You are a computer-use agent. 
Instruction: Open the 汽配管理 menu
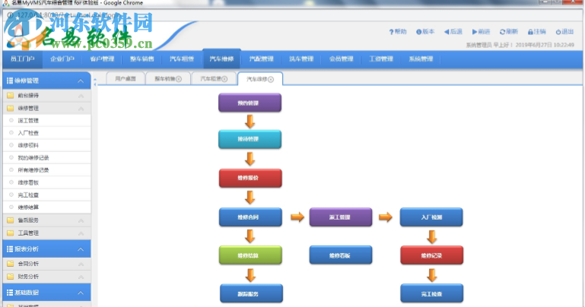click(262, 59)
